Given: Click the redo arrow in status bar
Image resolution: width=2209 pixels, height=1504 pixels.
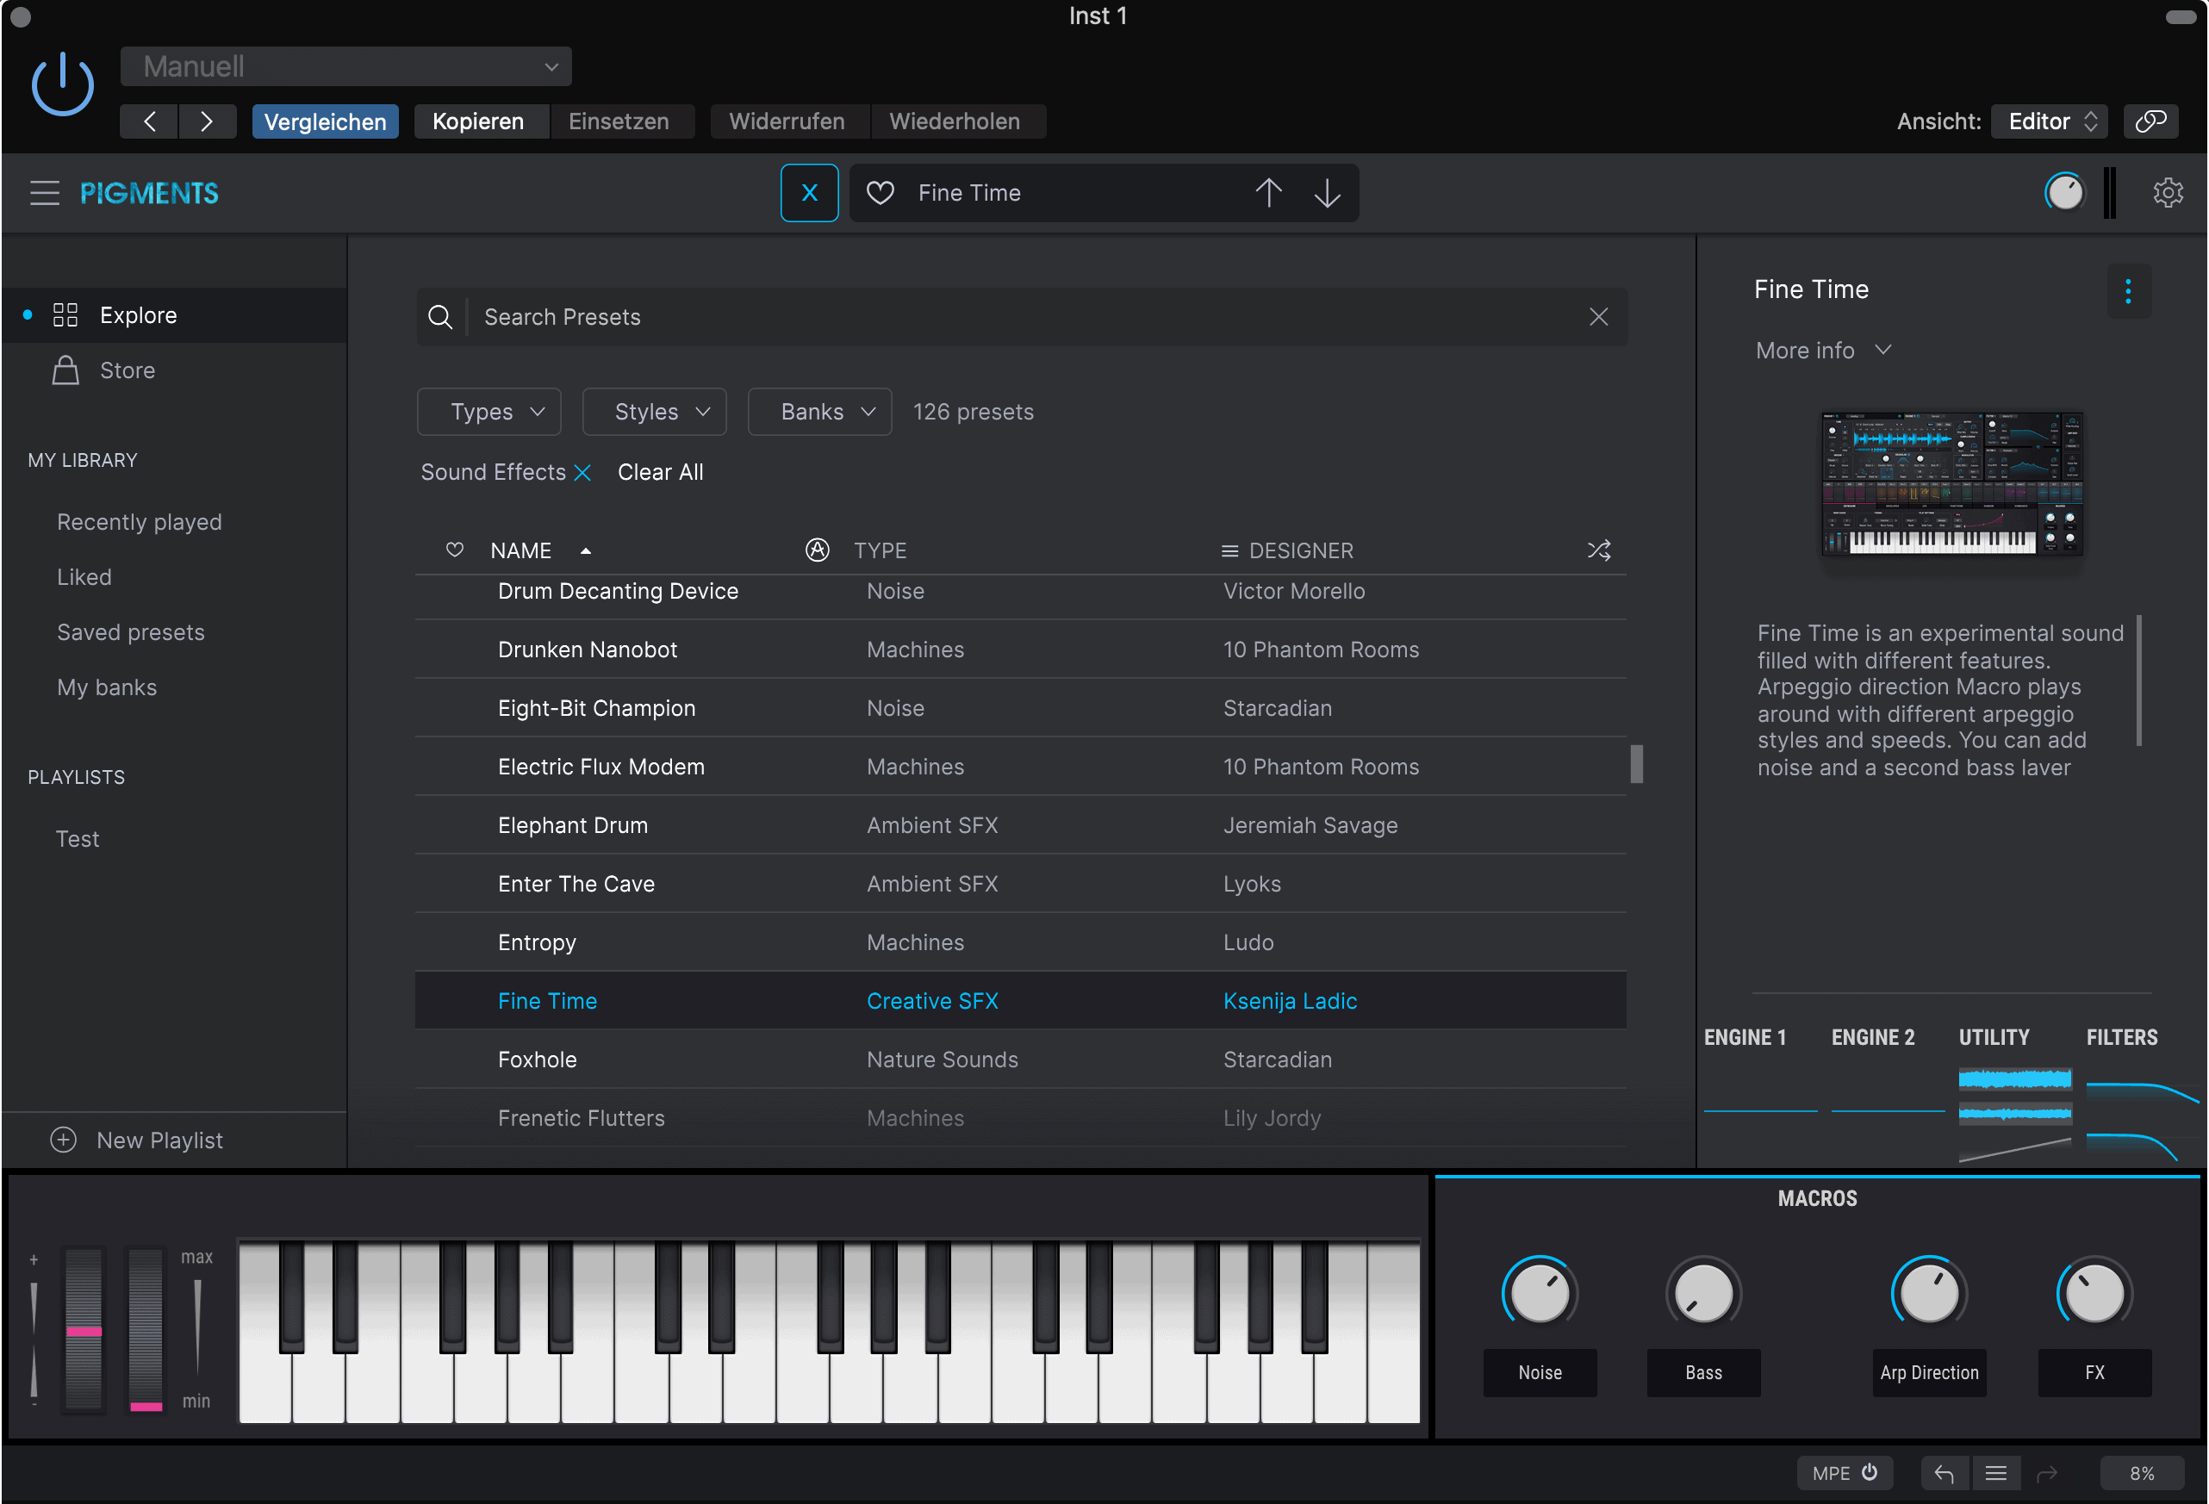Looking at the screenshot, I should [2046, 1473].
